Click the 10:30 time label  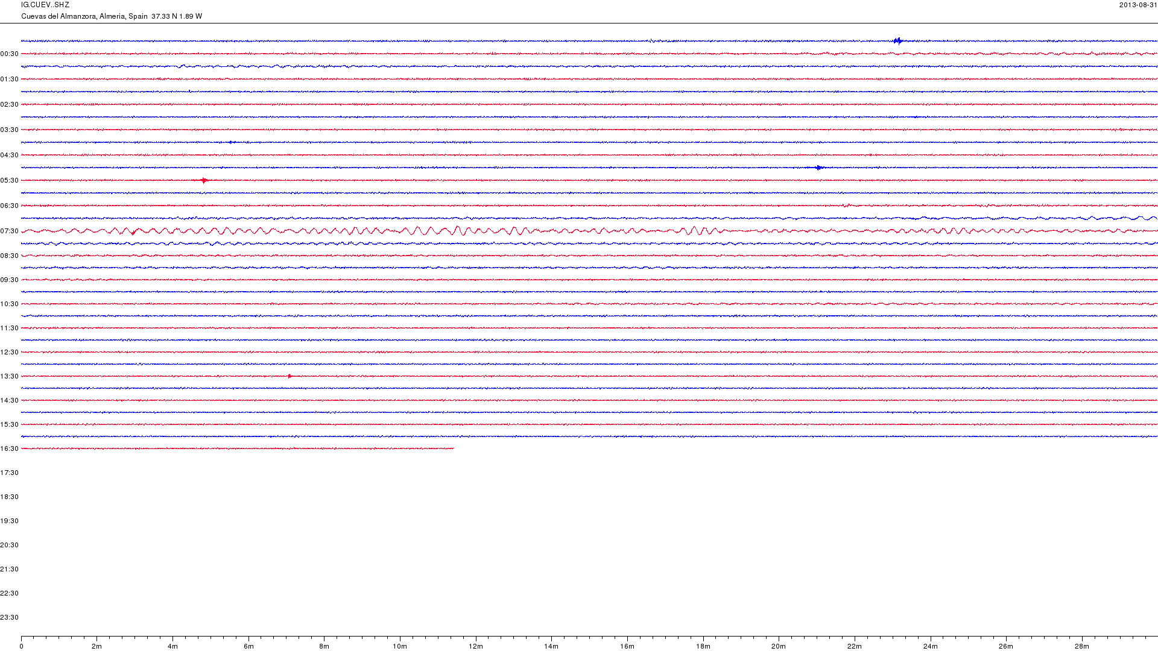click(x=10, y=304)
